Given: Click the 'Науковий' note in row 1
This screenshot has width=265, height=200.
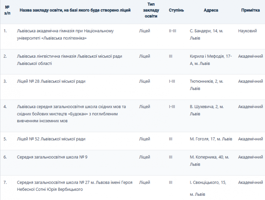Looking at the screenshot, I should 247,31.
